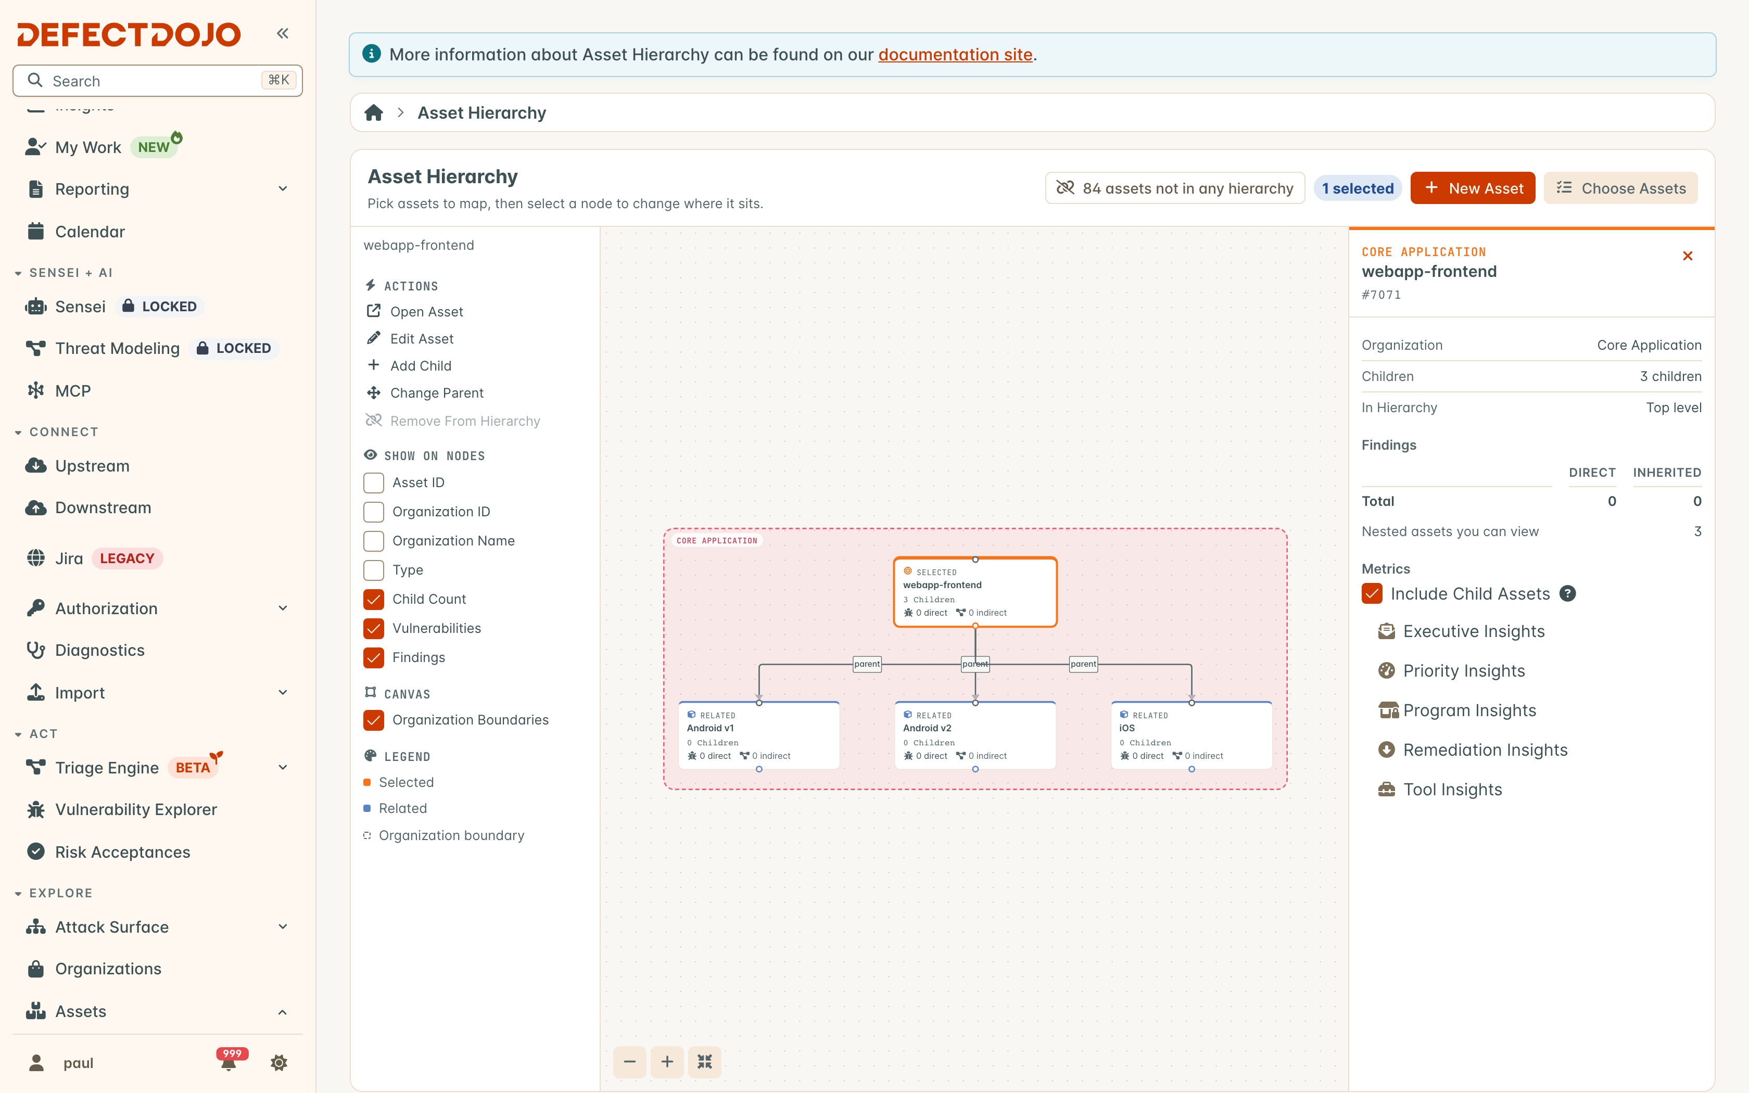
Task: Uncheck Include Child Assets
Action: click(1372, 593)
